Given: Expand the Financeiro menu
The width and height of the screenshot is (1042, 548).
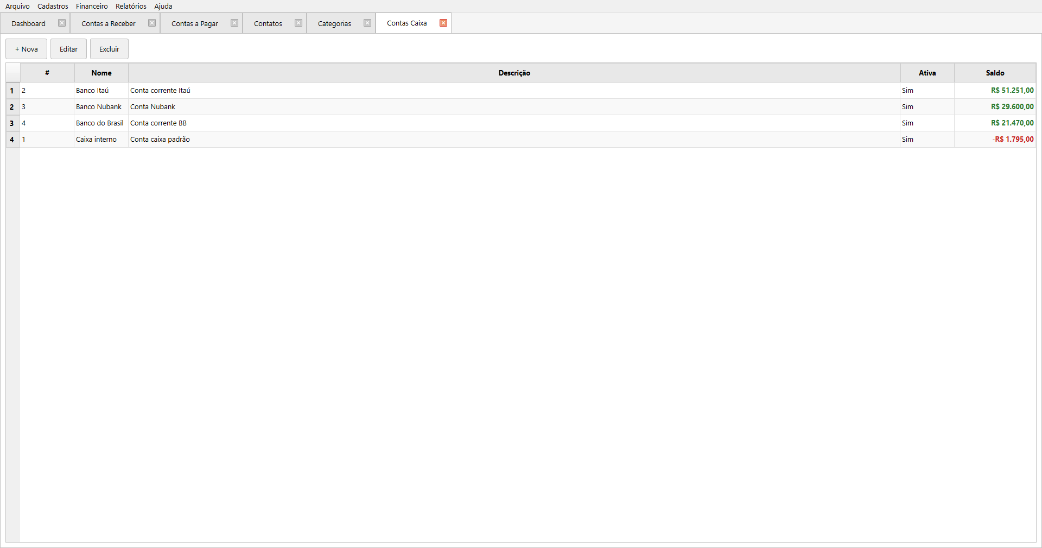Looking at the screenshot, I should 92,6.
